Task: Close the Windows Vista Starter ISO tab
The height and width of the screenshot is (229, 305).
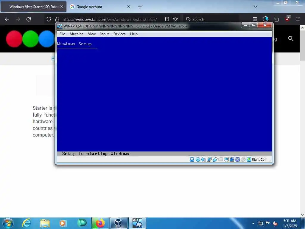Action: (62, 7)
